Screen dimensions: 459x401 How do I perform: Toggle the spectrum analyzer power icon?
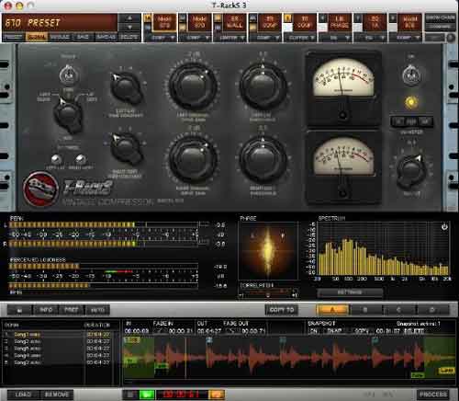pyautogui.click(x=444, y=227)
